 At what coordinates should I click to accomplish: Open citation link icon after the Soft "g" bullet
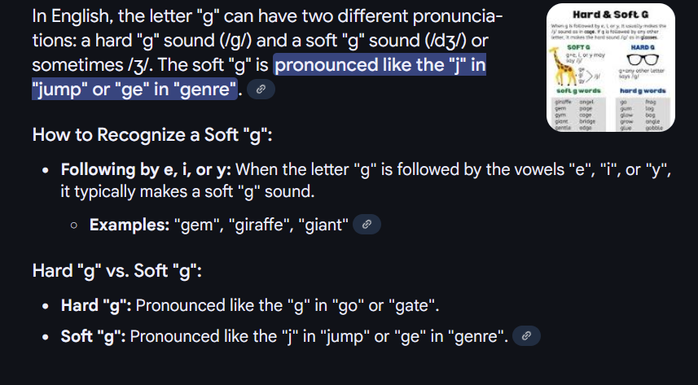[527, 335]
